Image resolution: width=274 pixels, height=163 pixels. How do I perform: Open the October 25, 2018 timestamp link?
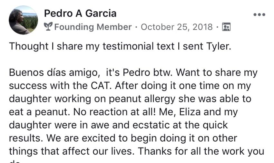[177, 27]
